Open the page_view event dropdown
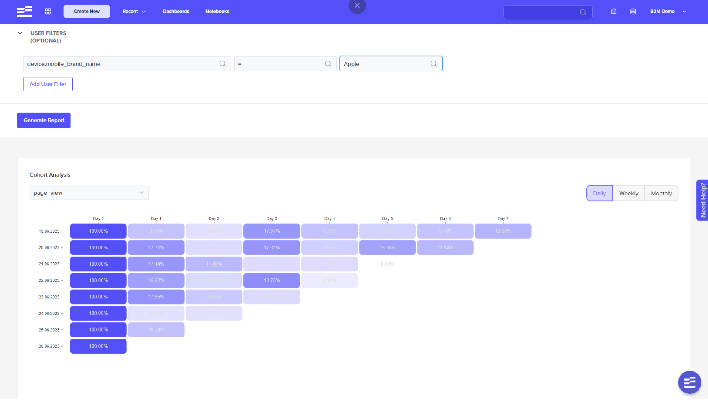This screenshot has height=418, width=708. coord(89,193)
